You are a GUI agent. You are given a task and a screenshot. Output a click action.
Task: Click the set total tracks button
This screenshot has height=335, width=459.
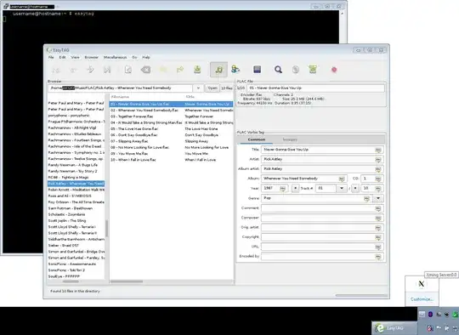(355, 188)
